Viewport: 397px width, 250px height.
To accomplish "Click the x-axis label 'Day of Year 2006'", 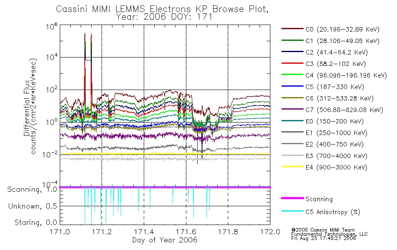I will (165, 240).
